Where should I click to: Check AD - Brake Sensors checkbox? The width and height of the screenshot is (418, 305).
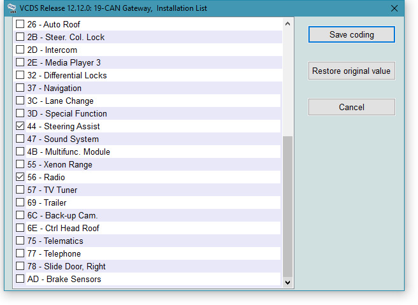20,279
